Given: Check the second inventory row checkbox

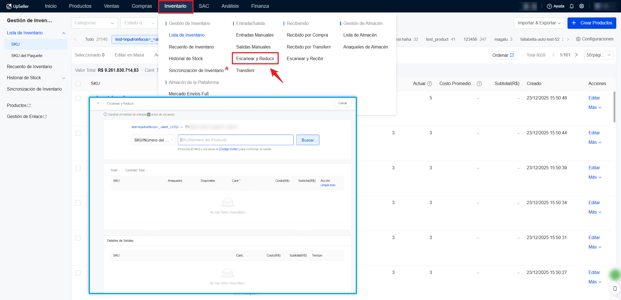Looking at the screenshot, I should click(78, 133).
